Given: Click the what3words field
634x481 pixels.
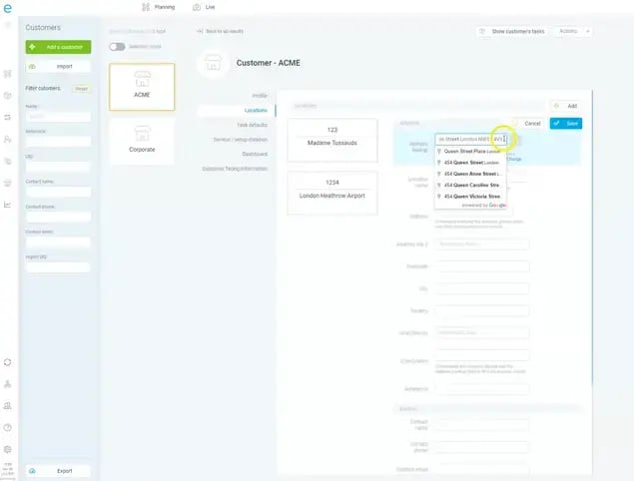Looking at the screenshot, I should [482, 332].
